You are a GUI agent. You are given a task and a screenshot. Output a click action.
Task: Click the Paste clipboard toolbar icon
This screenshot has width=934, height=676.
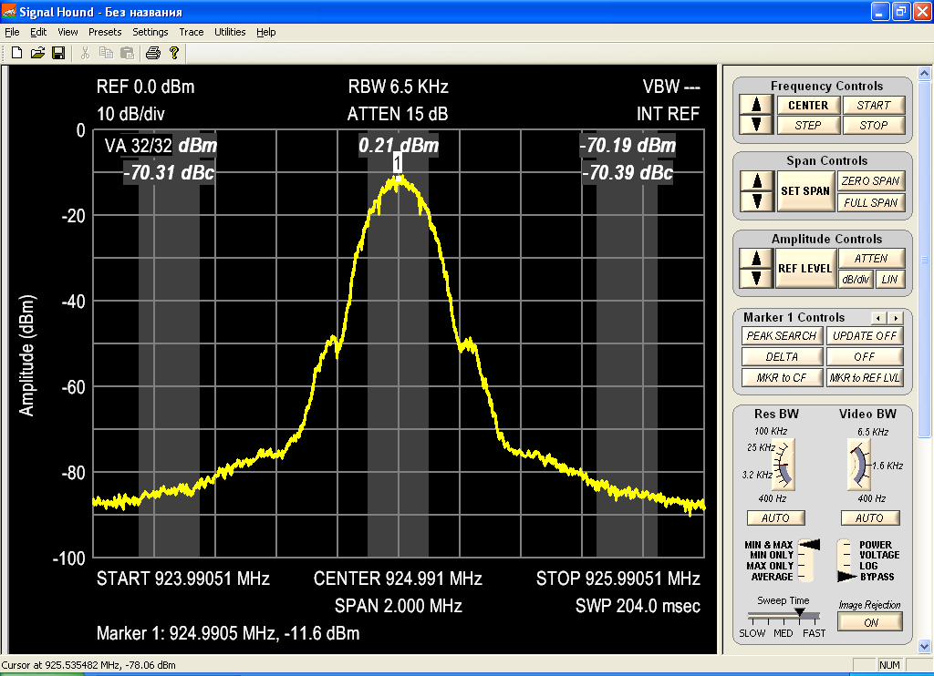pyautogui.click(x=127, y=53)
